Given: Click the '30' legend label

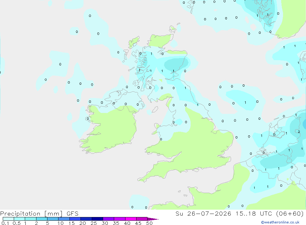Looking at the screenshot, I should (105, 223).
